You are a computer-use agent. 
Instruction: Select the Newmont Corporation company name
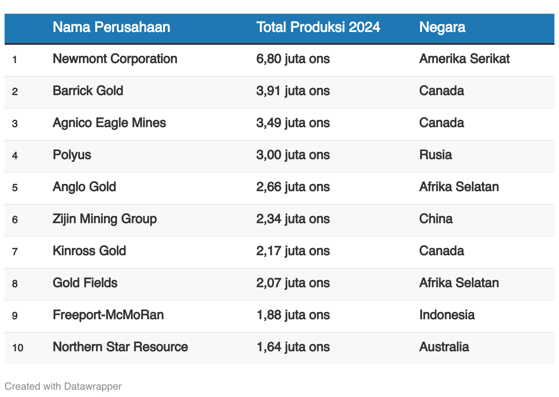click(115, 59)
